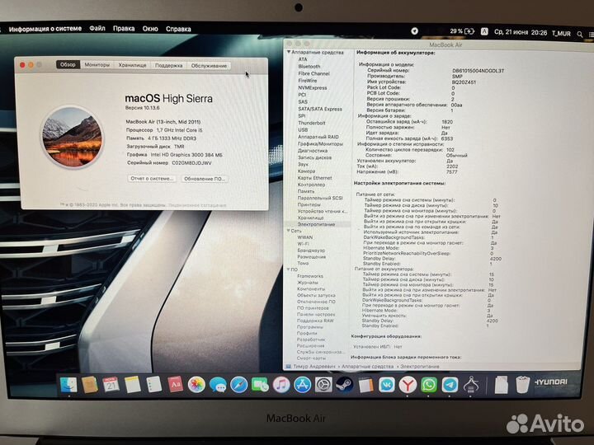
Task: Click System Information icon in Dock
Action: [471, 385]
